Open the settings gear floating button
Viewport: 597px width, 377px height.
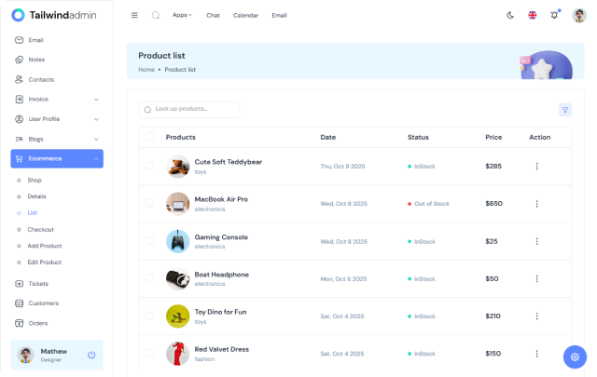(575, 357)
